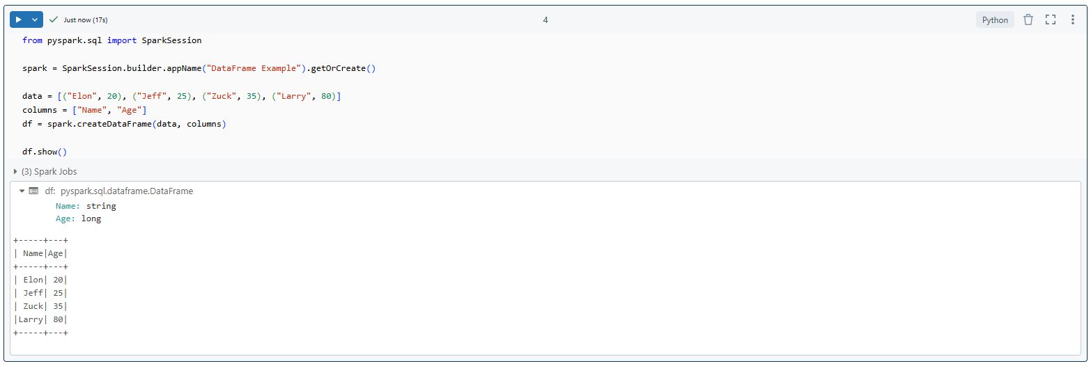1091x366 pixels.
Task: Click the DataFrame table icon next to df
Action: pyautogui.click(x=33, y=191)
